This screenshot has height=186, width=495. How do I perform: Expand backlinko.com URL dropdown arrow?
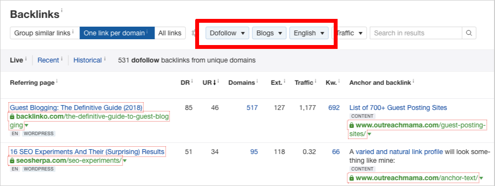point(27,125)
